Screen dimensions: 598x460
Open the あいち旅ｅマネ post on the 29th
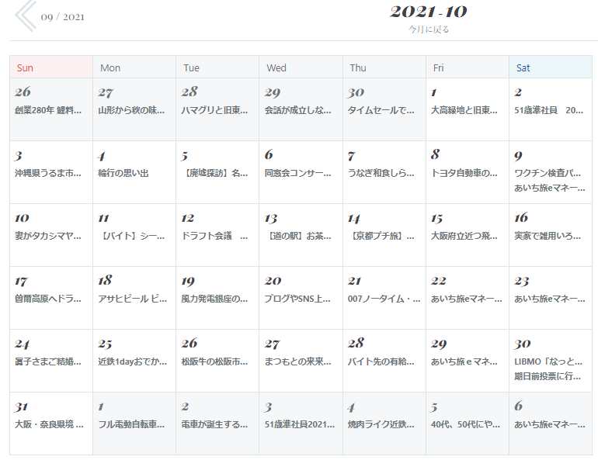tap(464, 361)
